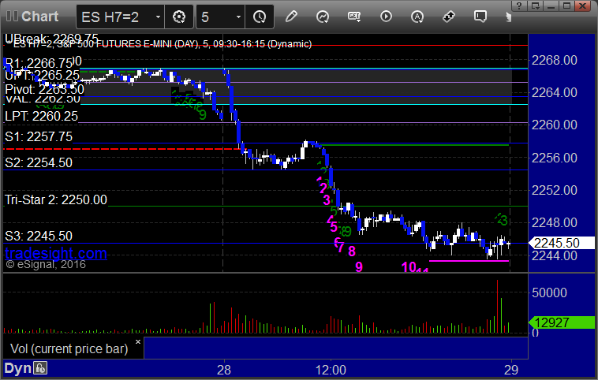Expand the ES H7=2 symbol dropdown
Viewport: 598px width, 380px height.
pos(158,17)
